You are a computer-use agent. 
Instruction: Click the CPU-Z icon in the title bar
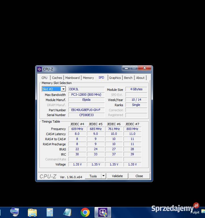coord(39,69)
